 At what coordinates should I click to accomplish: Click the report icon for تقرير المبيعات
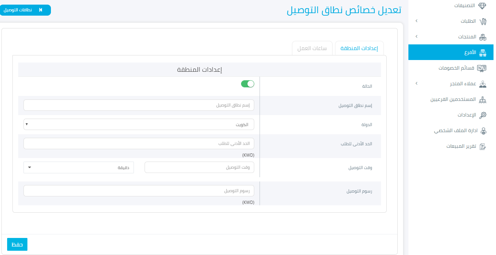pyautogui.click(x=483, y=146)
